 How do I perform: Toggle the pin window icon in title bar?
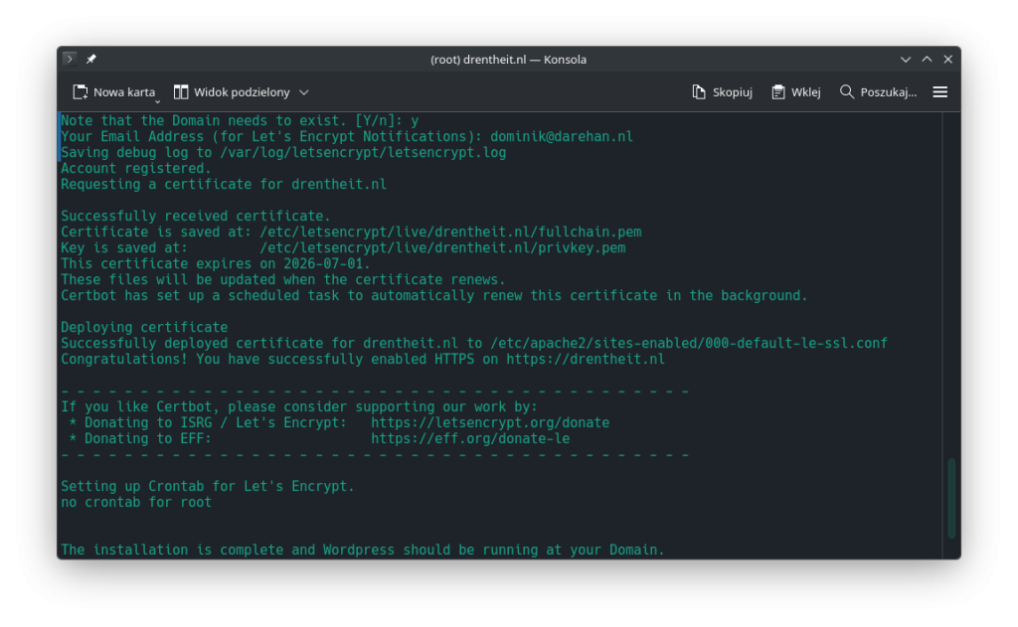(91, 60)
